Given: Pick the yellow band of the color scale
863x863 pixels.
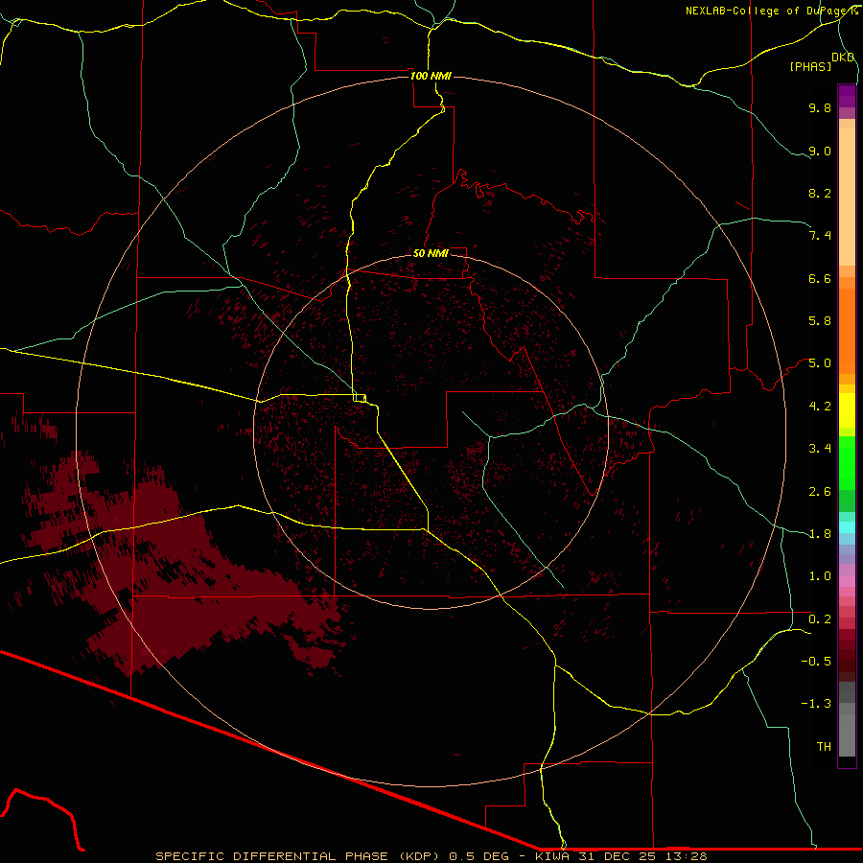Looking at the screenshot, I should pyautogui.click(x=847, y=410).
